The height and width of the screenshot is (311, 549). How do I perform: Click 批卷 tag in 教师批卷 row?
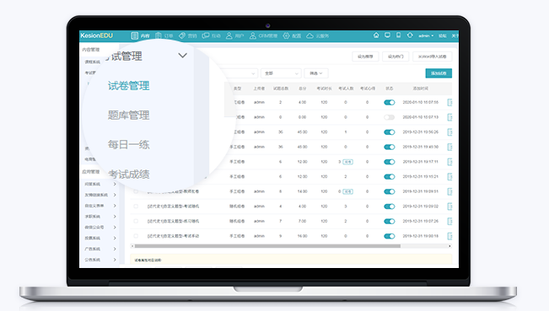coord(348,191)
